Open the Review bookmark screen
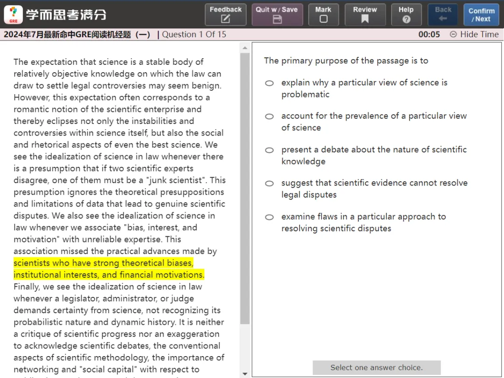 point(365,14)
